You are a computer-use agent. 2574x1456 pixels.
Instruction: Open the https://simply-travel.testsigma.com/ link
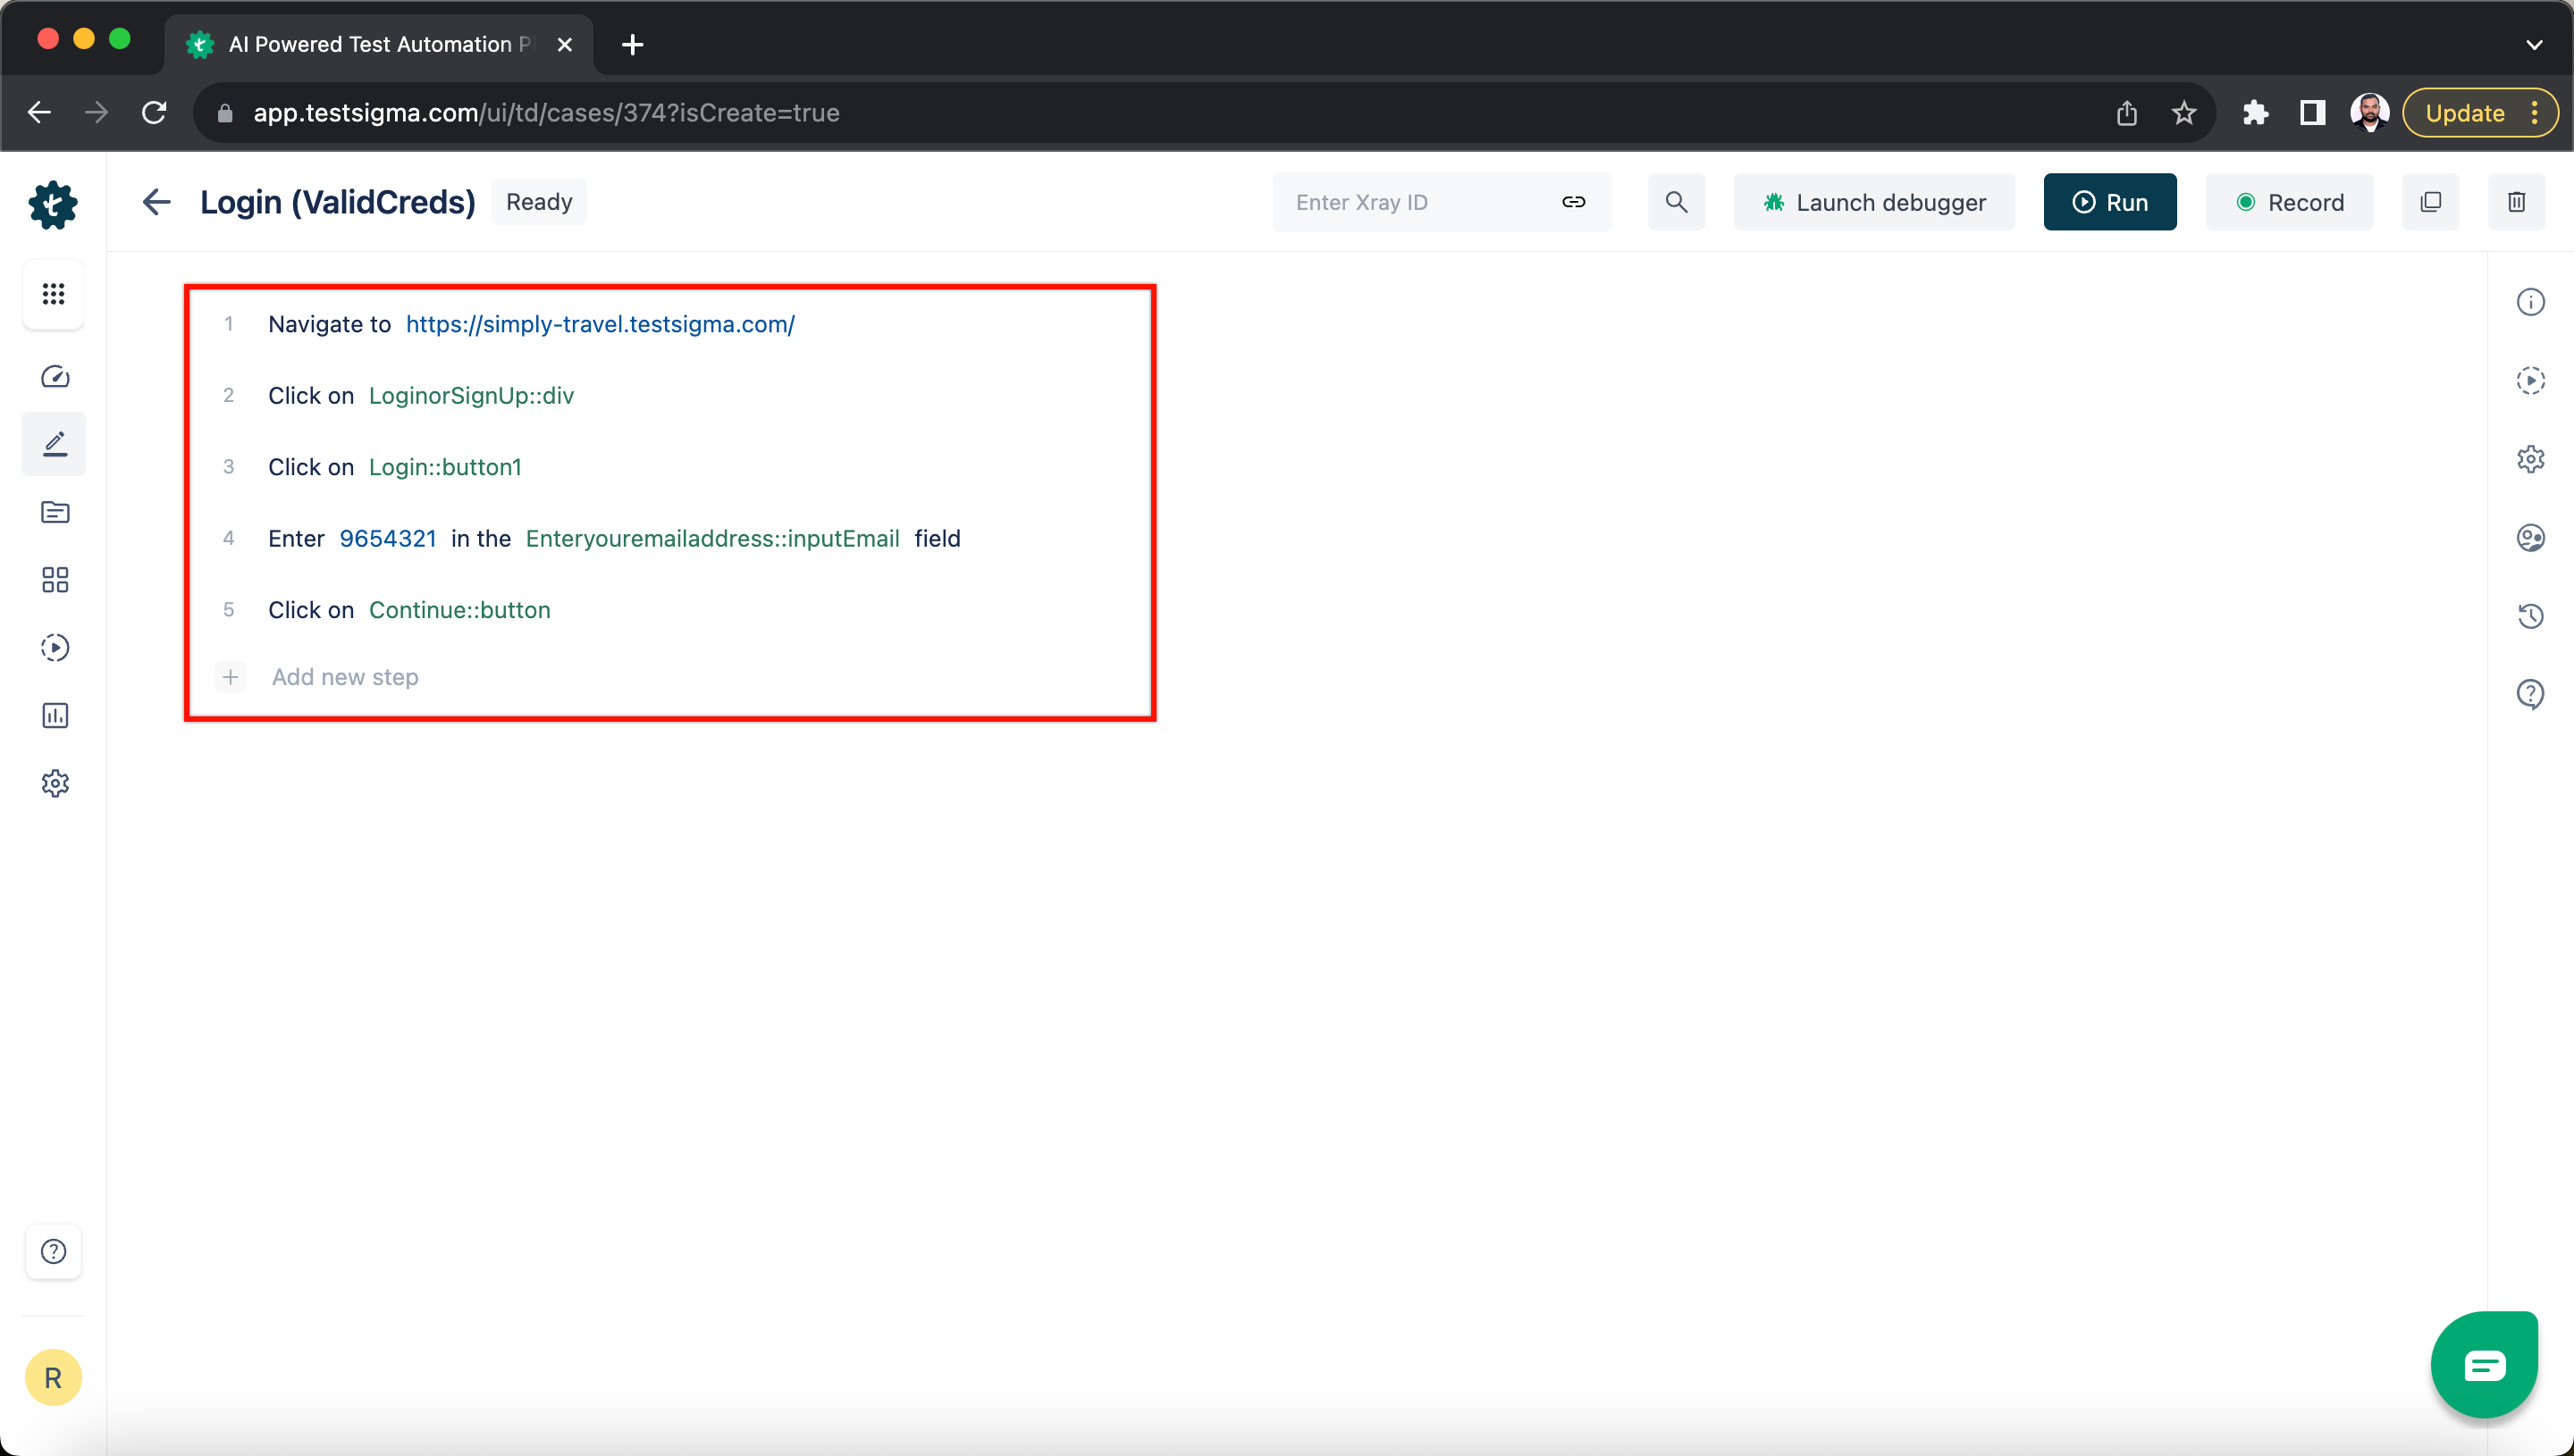[600, 323]
